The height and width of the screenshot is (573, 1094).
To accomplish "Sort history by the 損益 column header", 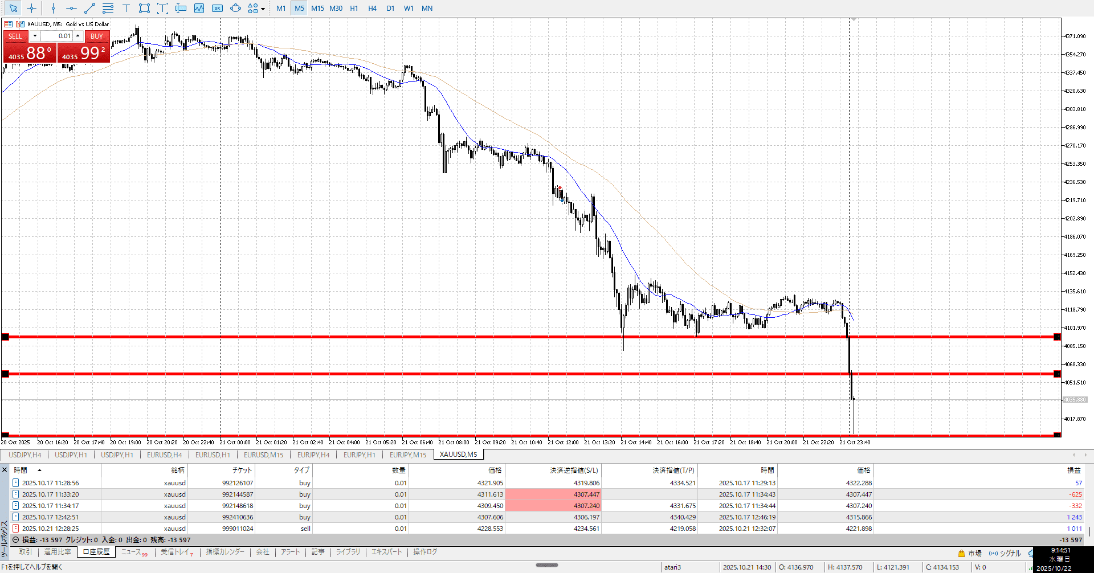I will [1073, 470].
